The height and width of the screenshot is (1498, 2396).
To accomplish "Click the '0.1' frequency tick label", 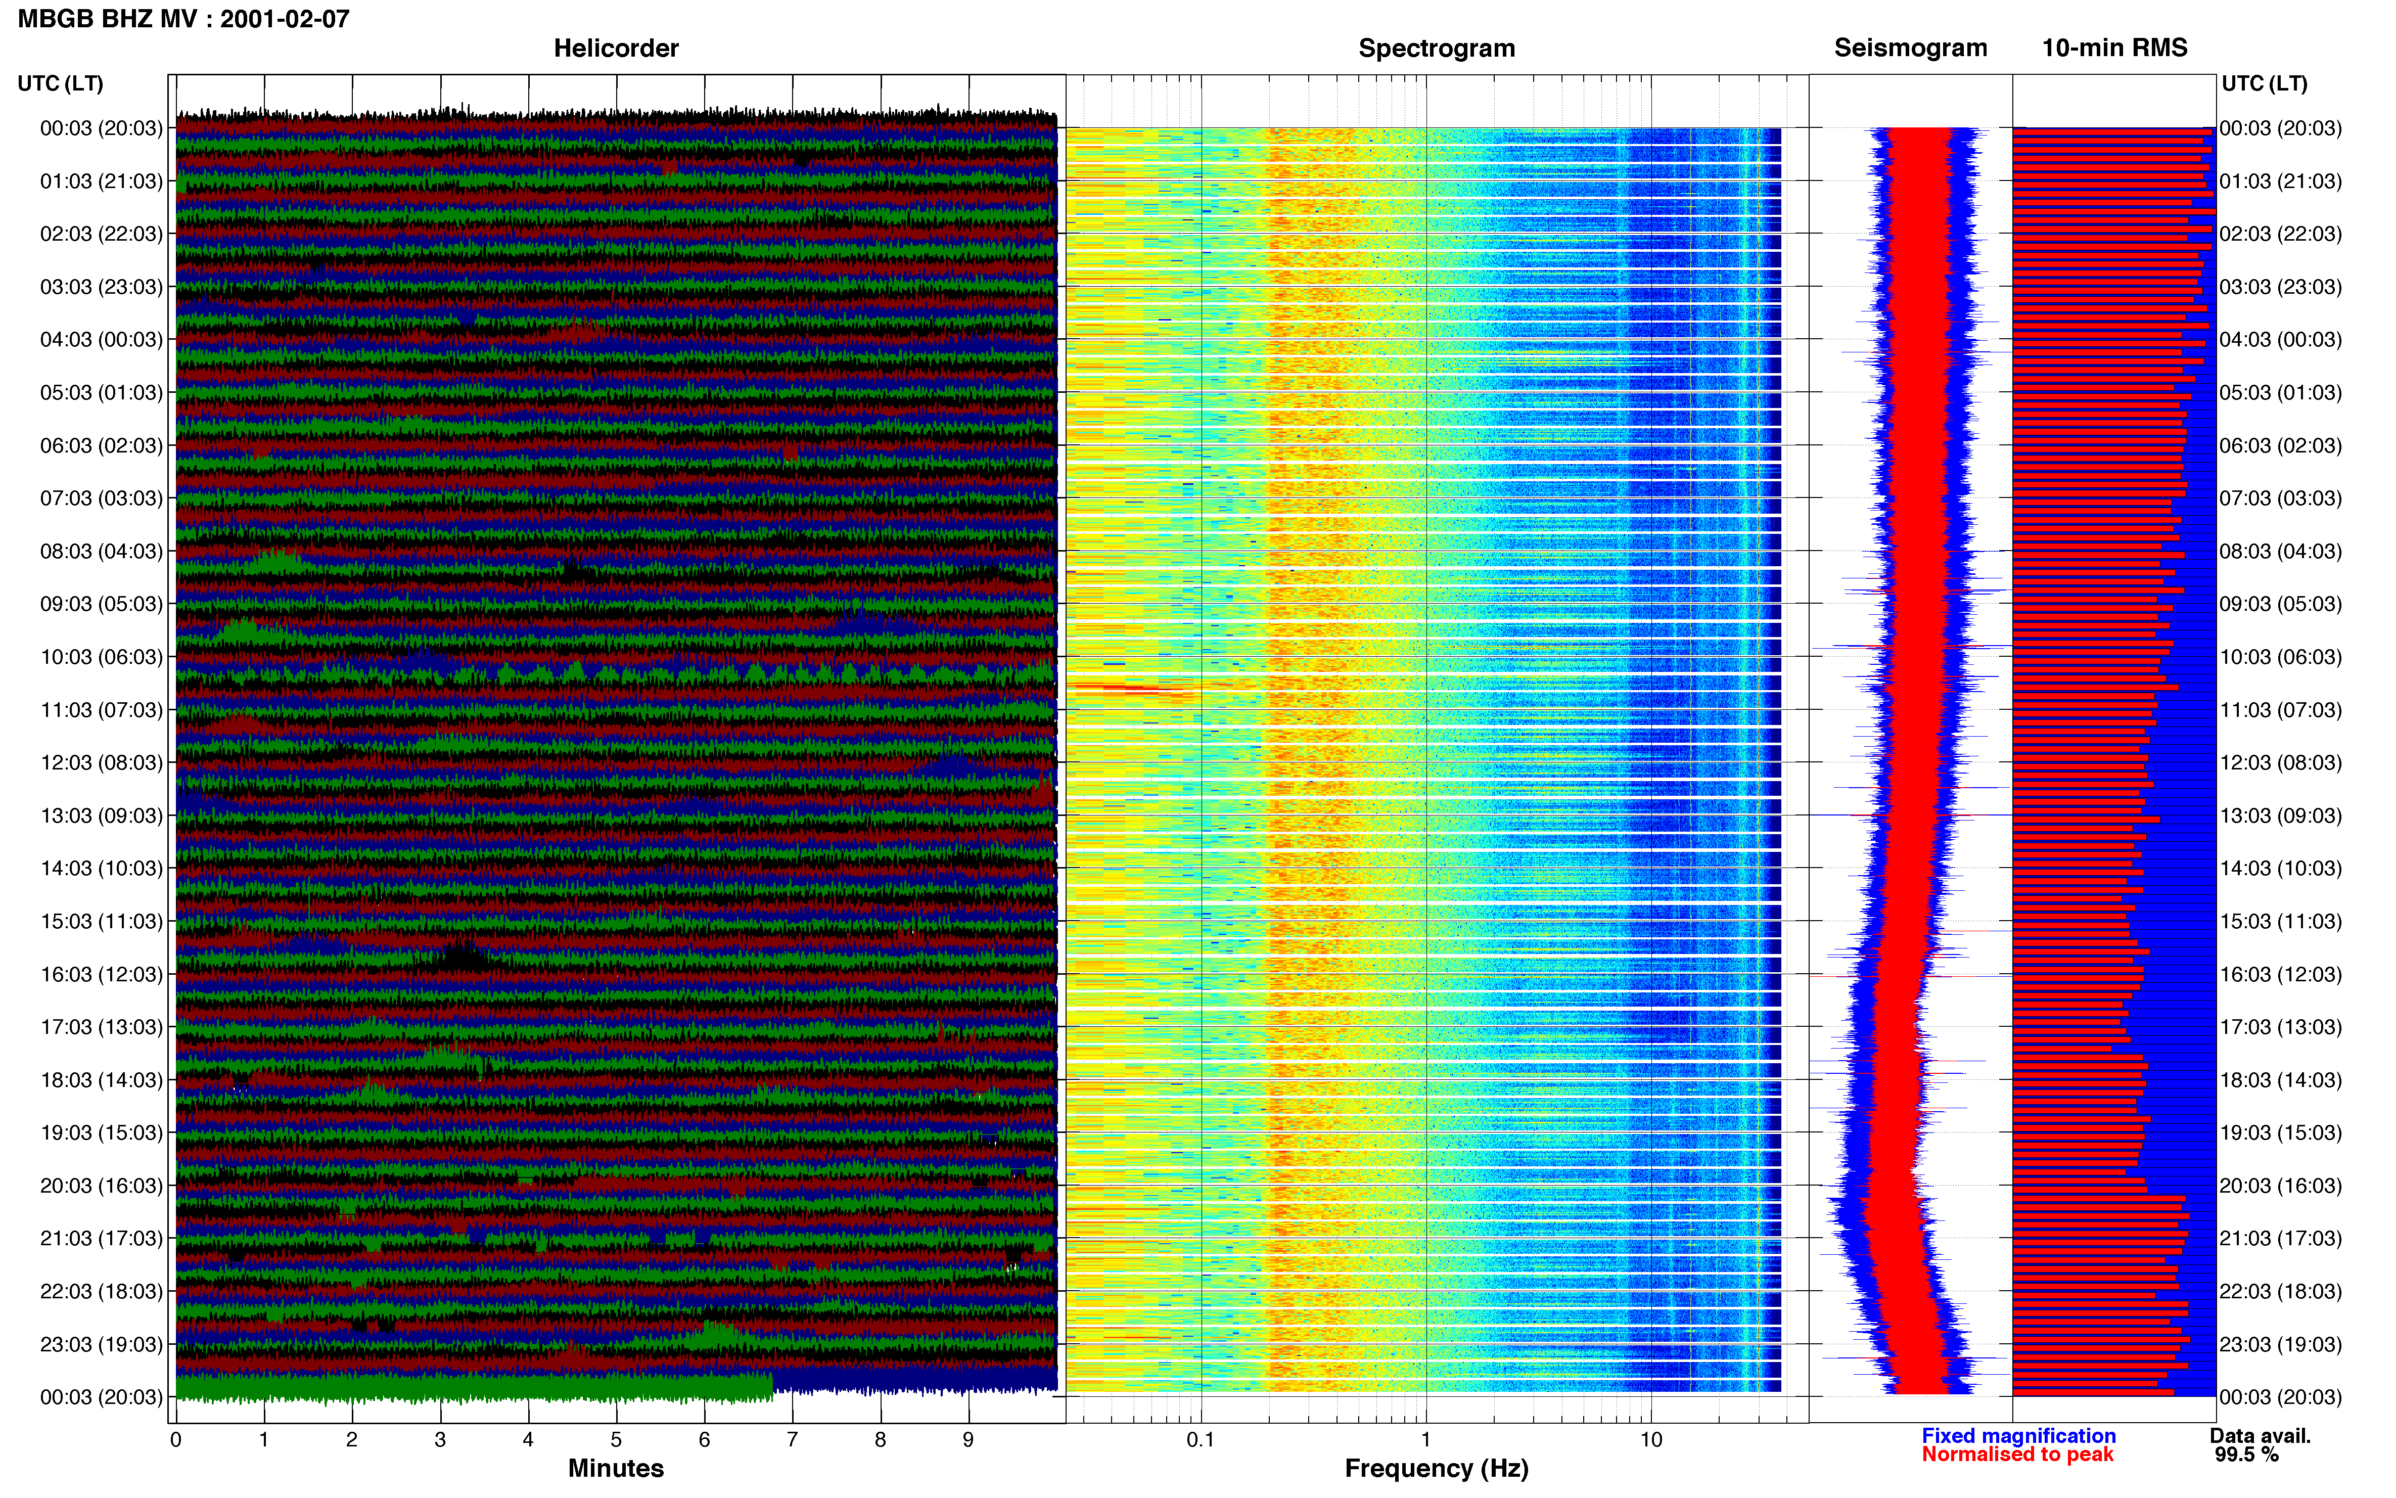I will click(x=1201, y=1440).
